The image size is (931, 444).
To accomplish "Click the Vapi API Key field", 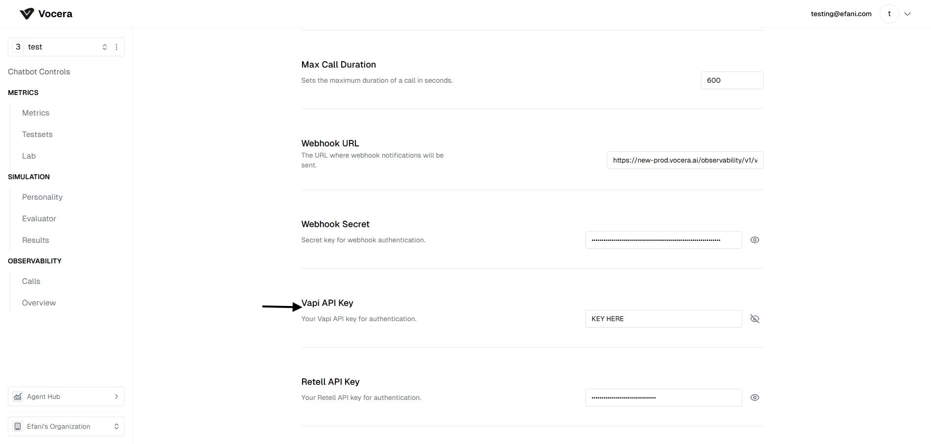I will [x=663, y=319].
